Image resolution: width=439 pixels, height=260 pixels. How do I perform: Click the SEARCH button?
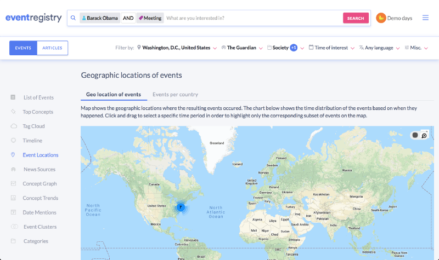click(356, 18)
